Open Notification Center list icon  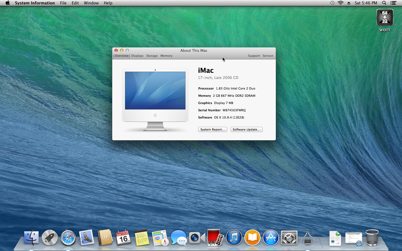393,3
